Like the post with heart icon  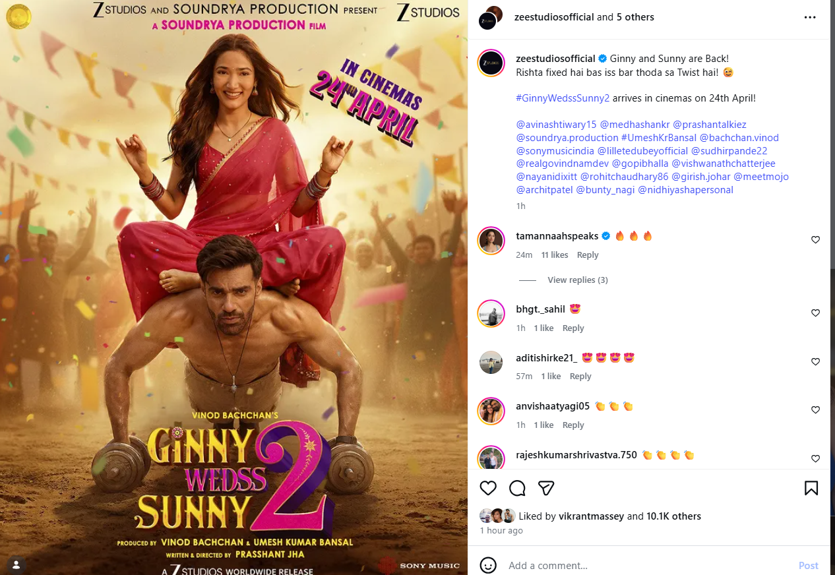[488, 488]
